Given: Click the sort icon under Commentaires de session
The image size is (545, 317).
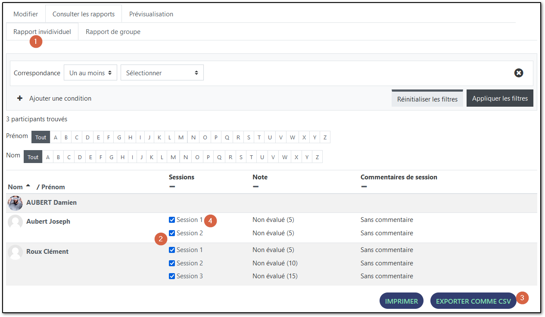Looking at the screenshot, I should 364,187.
